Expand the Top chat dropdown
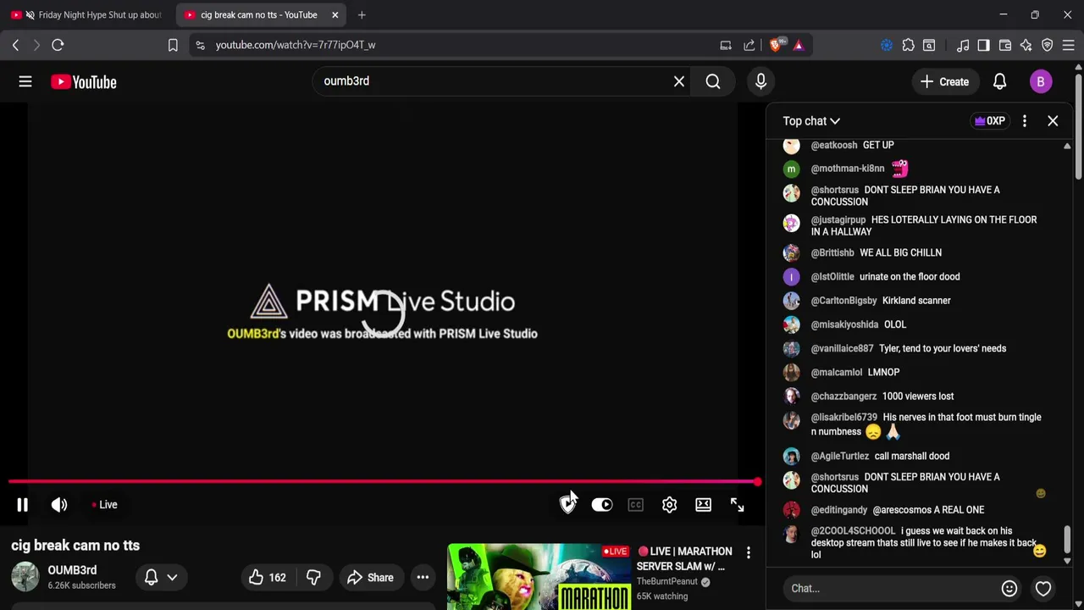The height and width of the screenshot is (610, 1084). click(x=811, y=121)
